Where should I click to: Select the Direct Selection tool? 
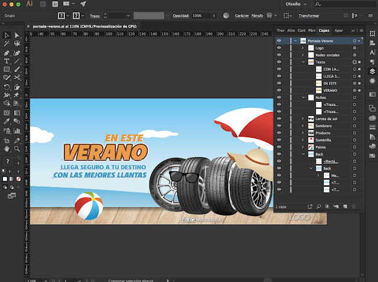click(x=17, y=35)
